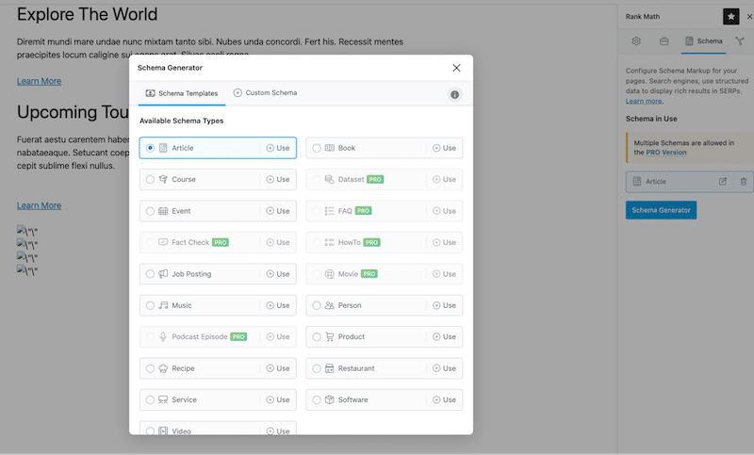This screenshot has width=754, height=455.
Task: Click Use for Job Posting schema
Action: click(x=278, y=274)
